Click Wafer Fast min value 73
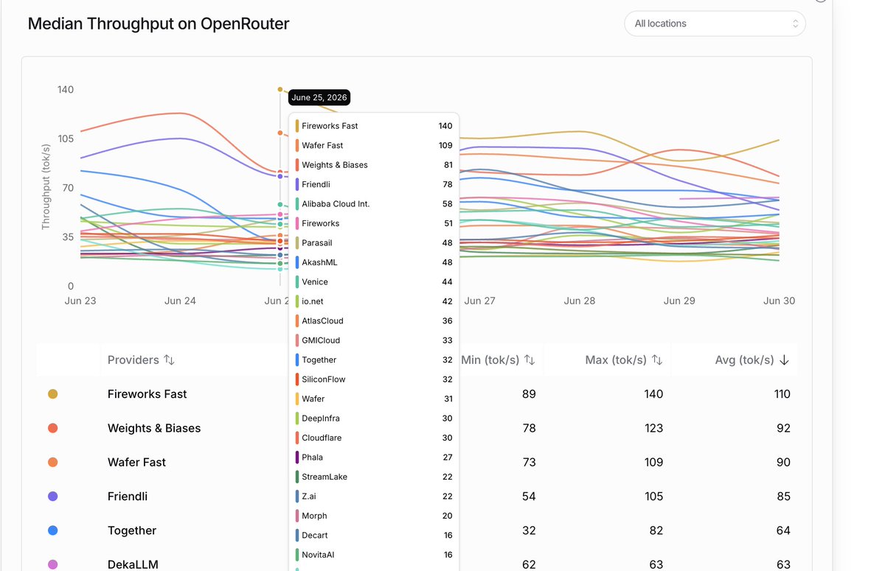 tap(529, 462)
